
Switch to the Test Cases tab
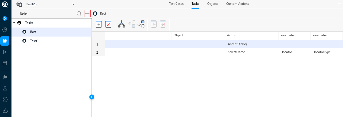tap(176, 4)
